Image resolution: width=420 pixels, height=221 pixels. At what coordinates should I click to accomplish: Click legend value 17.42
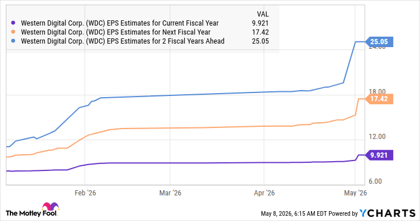click(260, 33)
